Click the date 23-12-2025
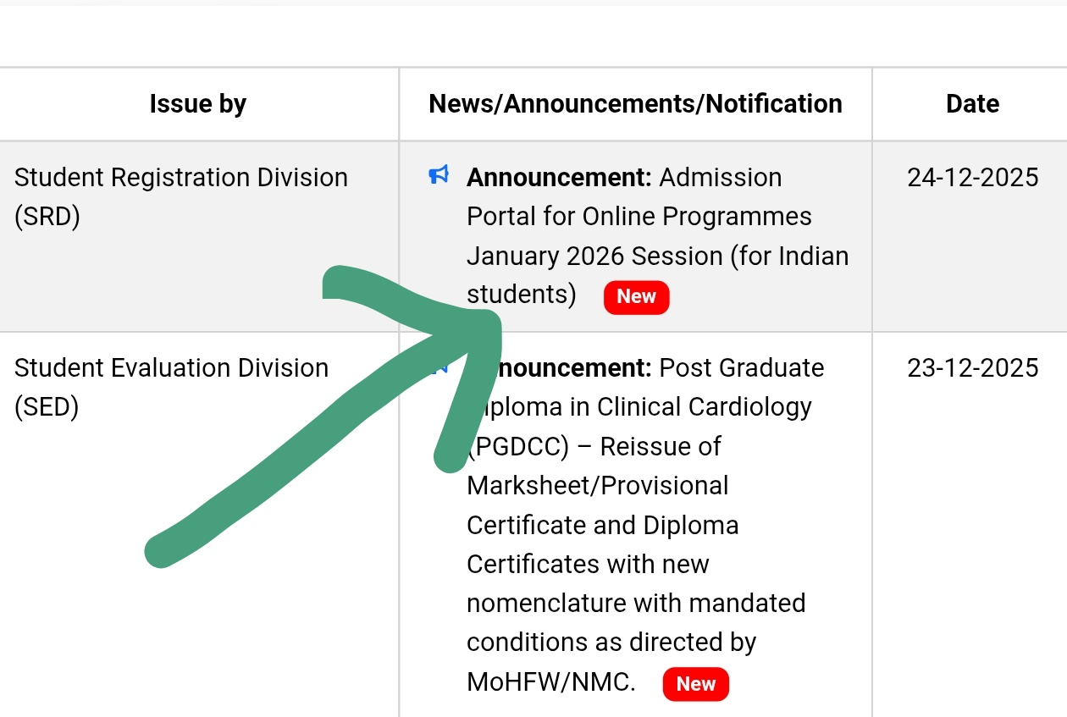The height and width of the screenshot is (717, 1067). point(972,368)
